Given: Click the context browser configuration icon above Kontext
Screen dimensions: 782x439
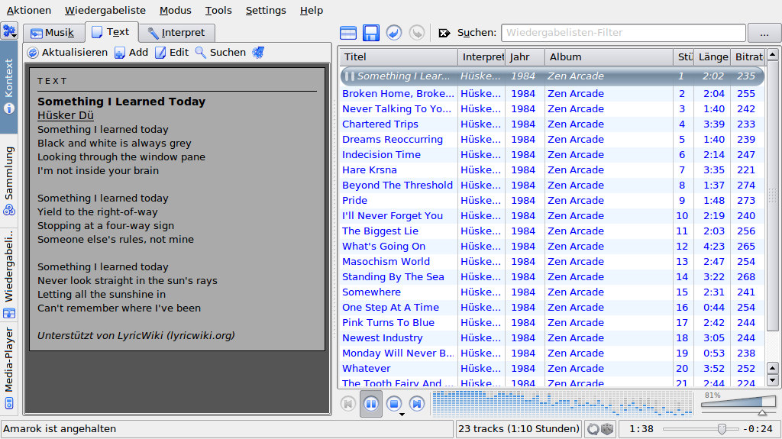Looking at the screenshot, I should coord(9,31).
